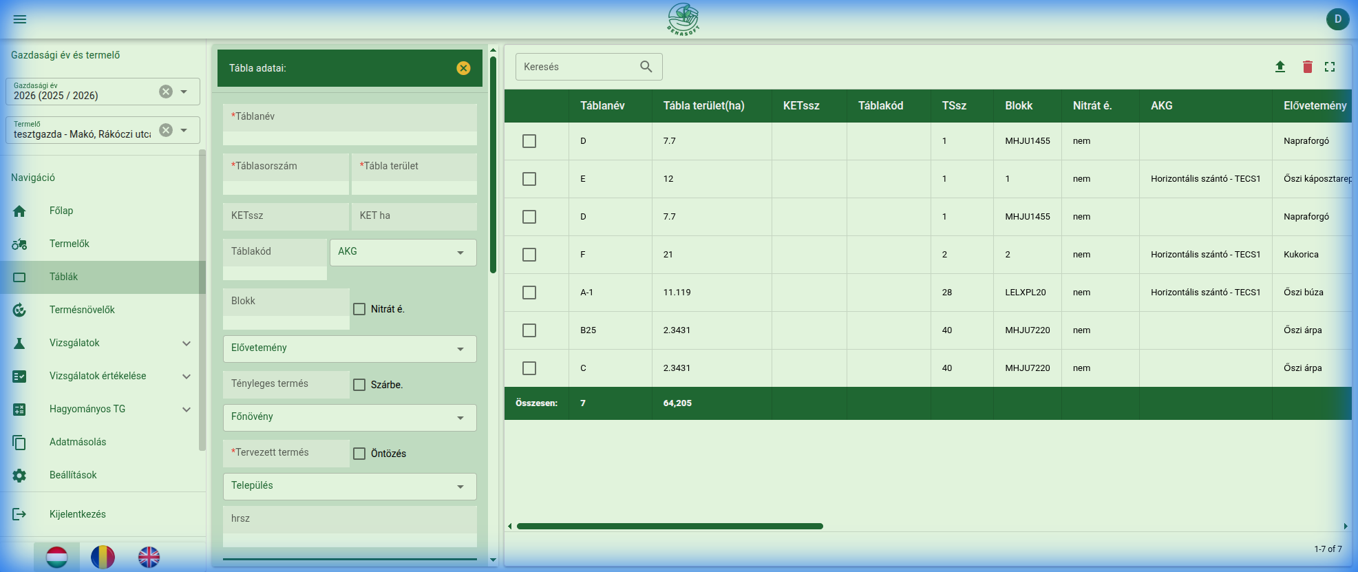Viewport: 1358px width, 572px height.
Task: Click the horizontal table scrollbar
Action: pyautogui.click(x=670, y=527)
